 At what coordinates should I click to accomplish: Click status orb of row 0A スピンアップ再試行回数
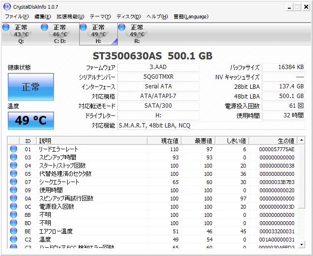click(x=14, y=198)
